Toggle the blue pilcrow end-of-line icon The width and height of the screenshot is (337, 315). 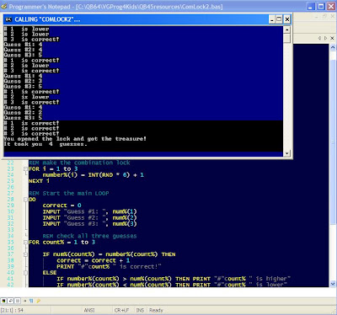(31, 301)
